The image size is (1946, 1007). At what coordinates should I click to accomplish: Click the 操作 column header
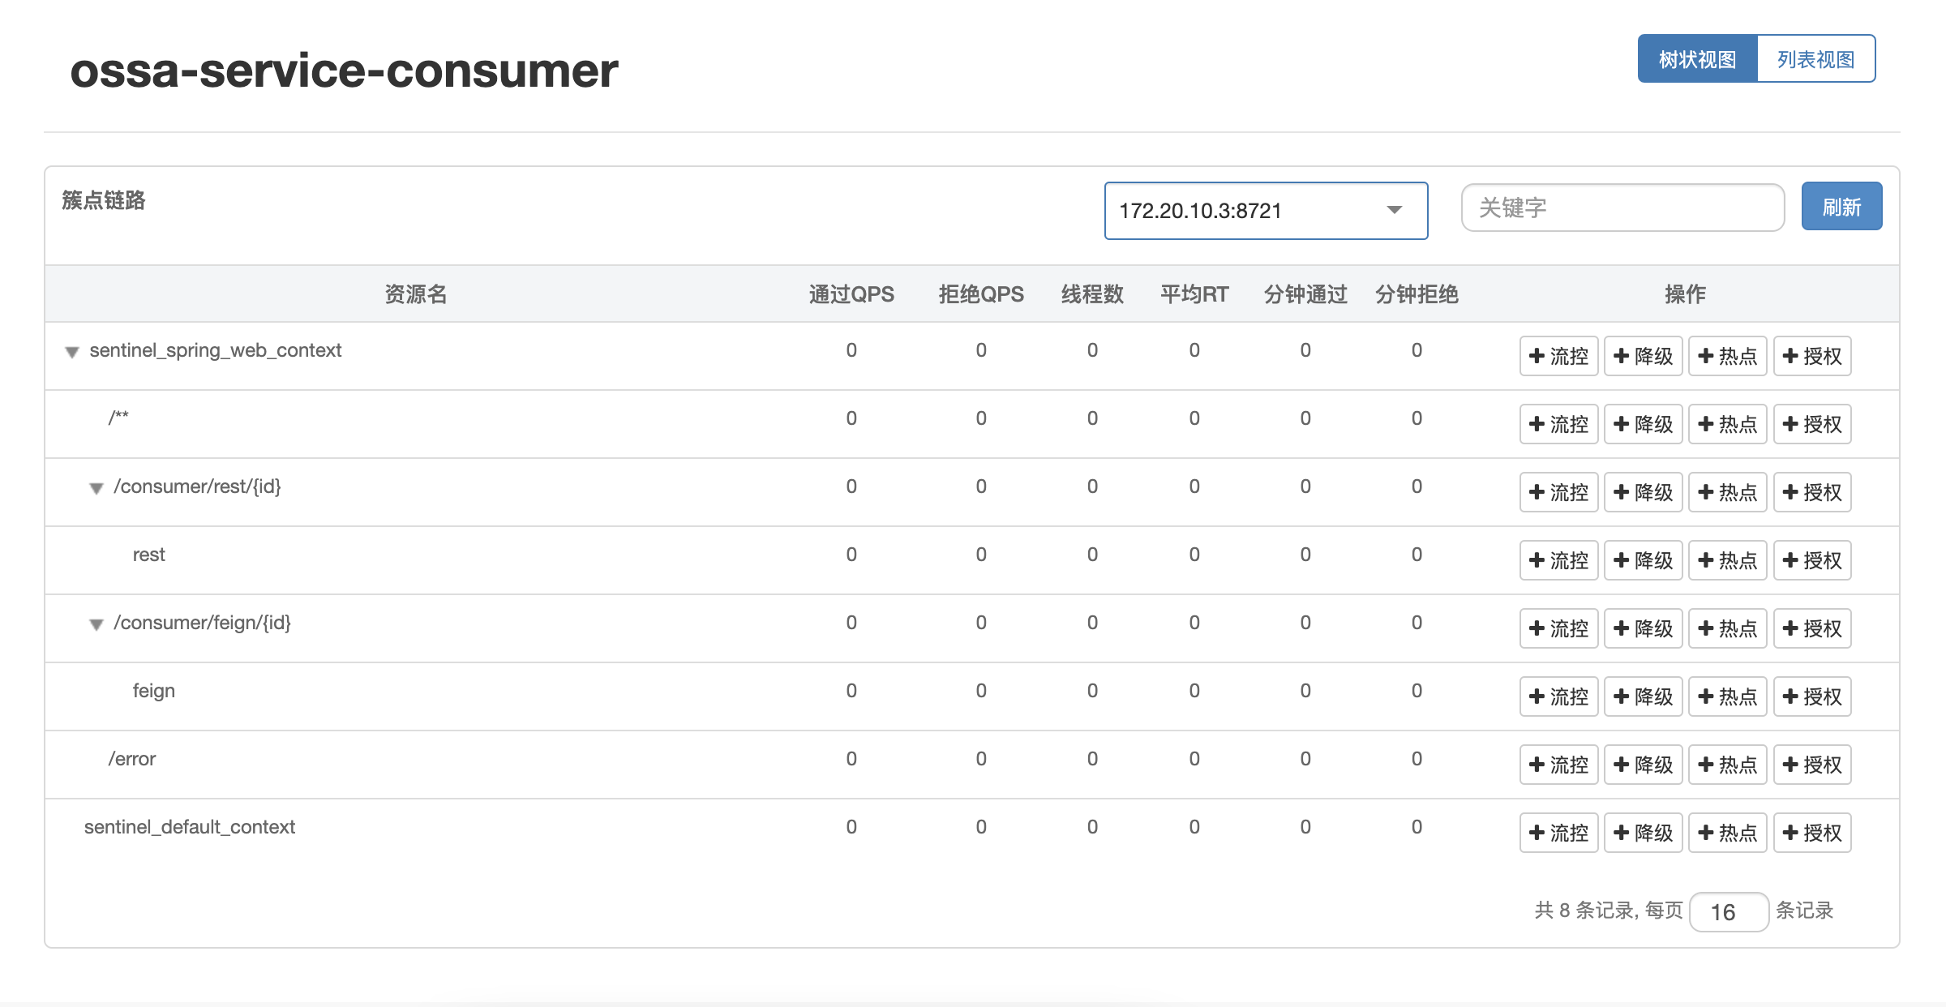point(1685,294)
